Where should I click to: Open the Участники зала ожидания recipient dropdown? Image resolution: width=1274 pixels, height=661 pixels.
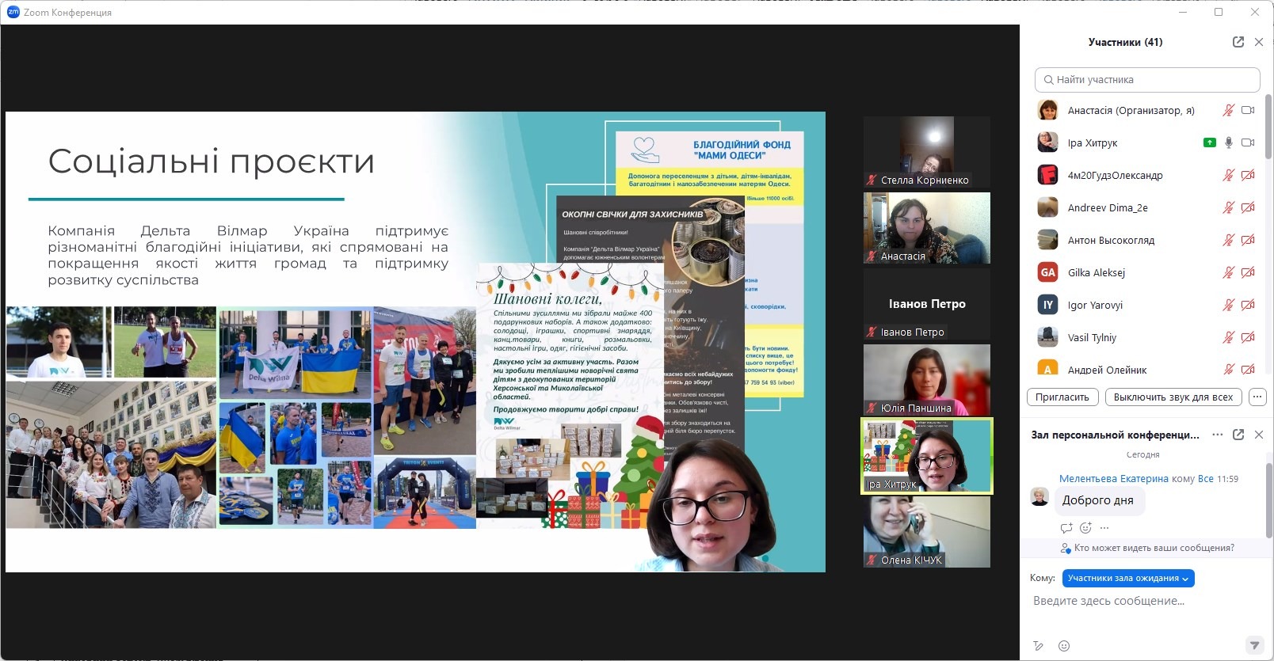[x=1128, y=578]
